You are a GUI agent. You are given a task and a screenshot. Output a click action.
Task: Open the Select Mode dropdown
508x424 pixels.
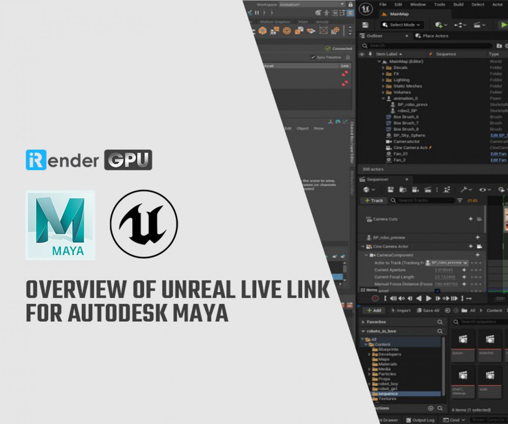point(401,25)
